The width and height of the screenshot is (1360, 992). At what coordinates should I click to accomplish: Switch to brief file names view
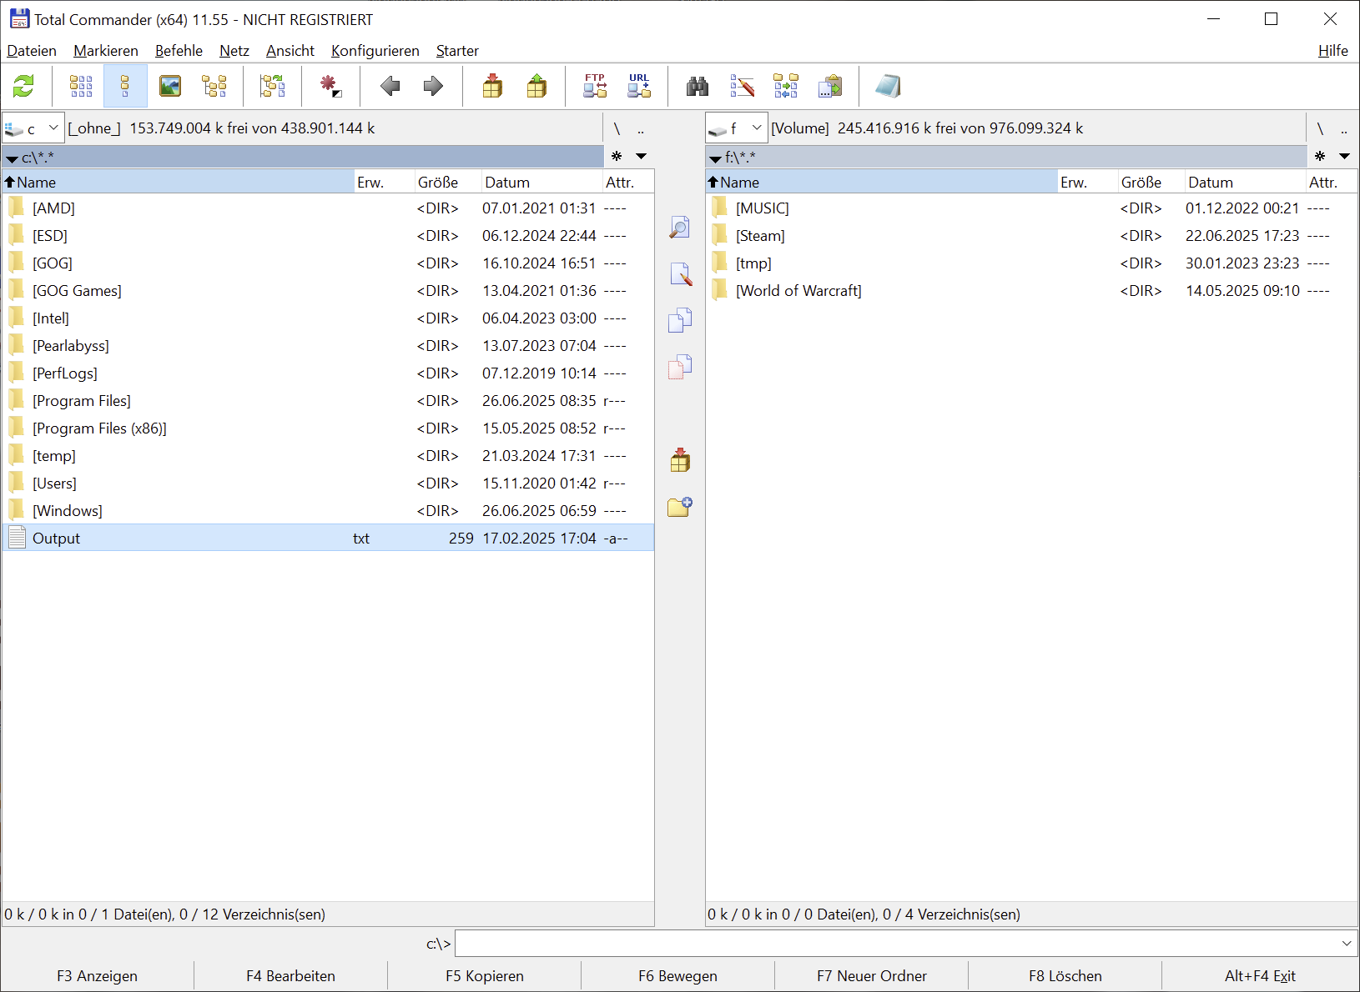point(81,86)
